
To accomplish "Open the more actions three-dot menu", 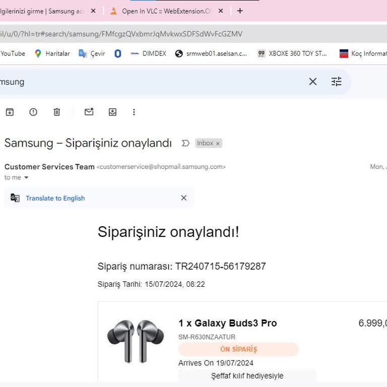I will click(134, 112).
